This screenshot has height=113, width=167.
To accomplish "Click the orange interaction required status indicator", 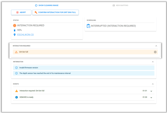I will [x=15, y=26].
